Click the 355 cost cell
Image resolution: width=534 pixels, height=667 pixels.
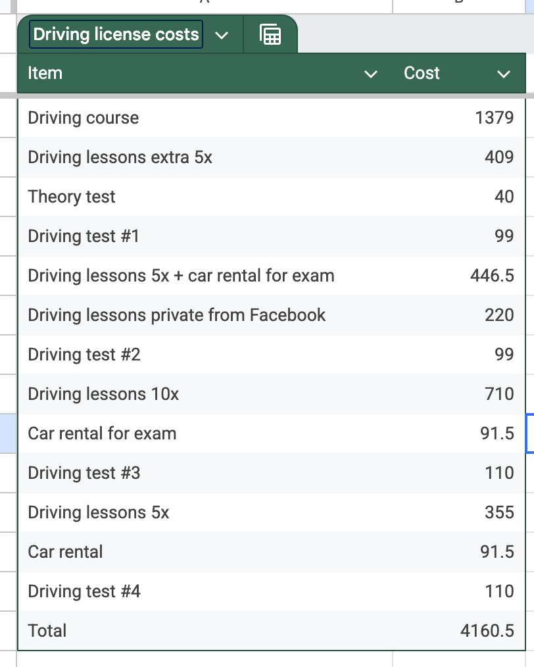(x=499, y=512)
